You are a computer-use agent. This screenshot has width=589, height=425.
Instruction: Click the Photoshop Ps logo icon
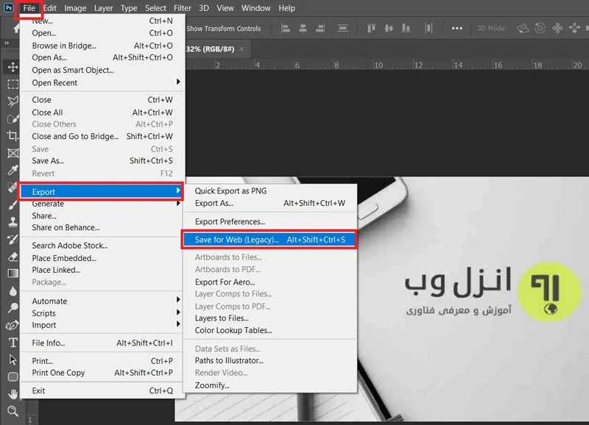tap(8, 8)
